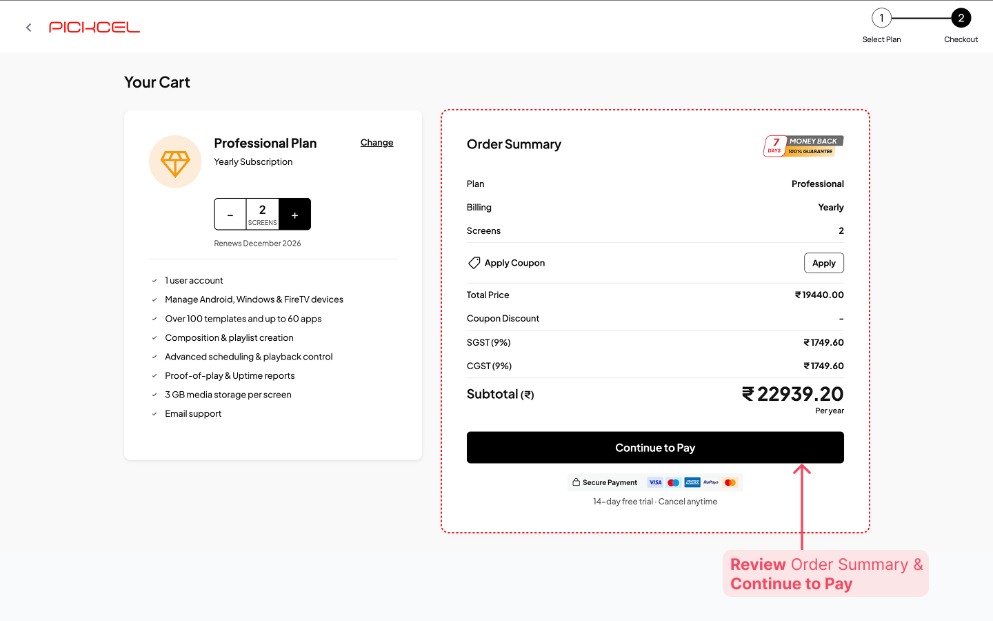Click the back arrow beside Pickcel logo
The width and height of the screenshot is (993, 621).
28,28
